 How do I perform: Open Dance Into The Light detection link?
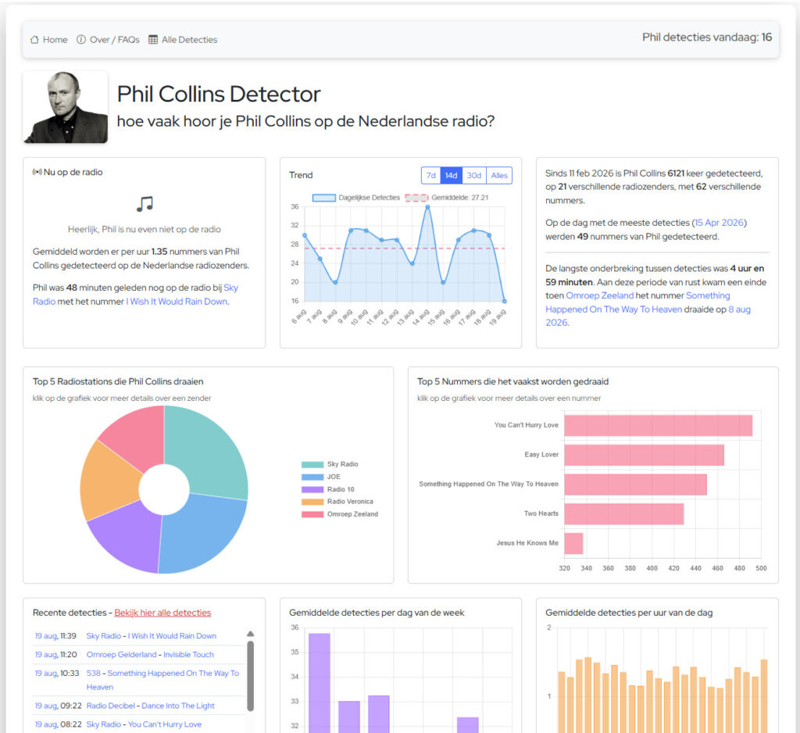pyautogui.click(x=178, y=706)
